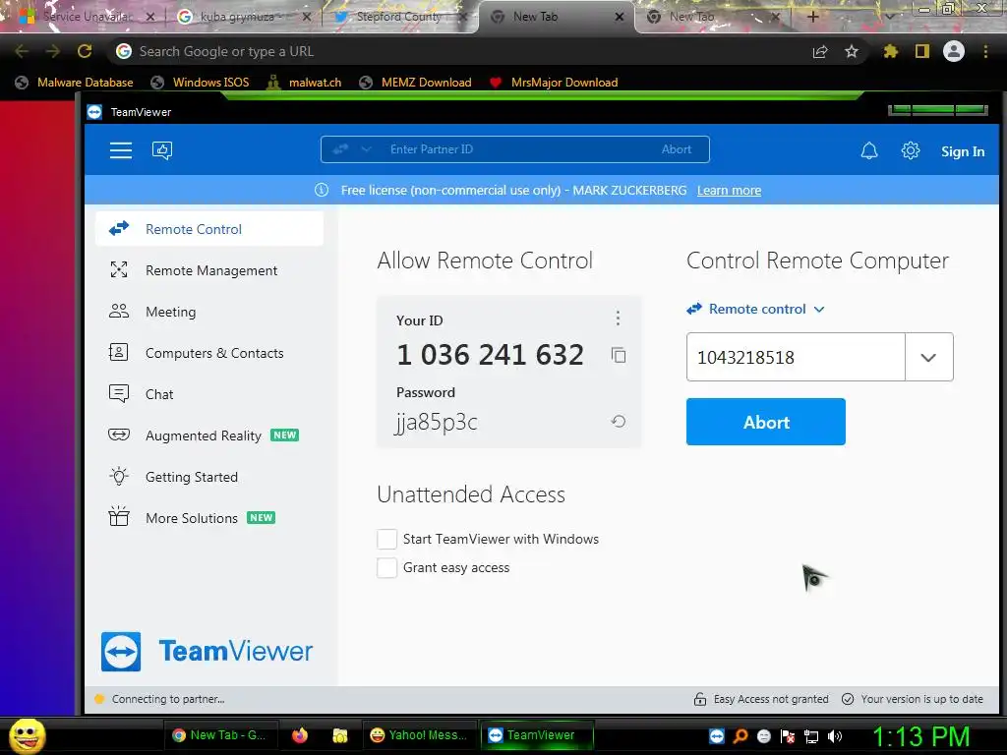Expand the Remote control mode dropdown
1007x755 pixels.
click(x=819, y=310)
